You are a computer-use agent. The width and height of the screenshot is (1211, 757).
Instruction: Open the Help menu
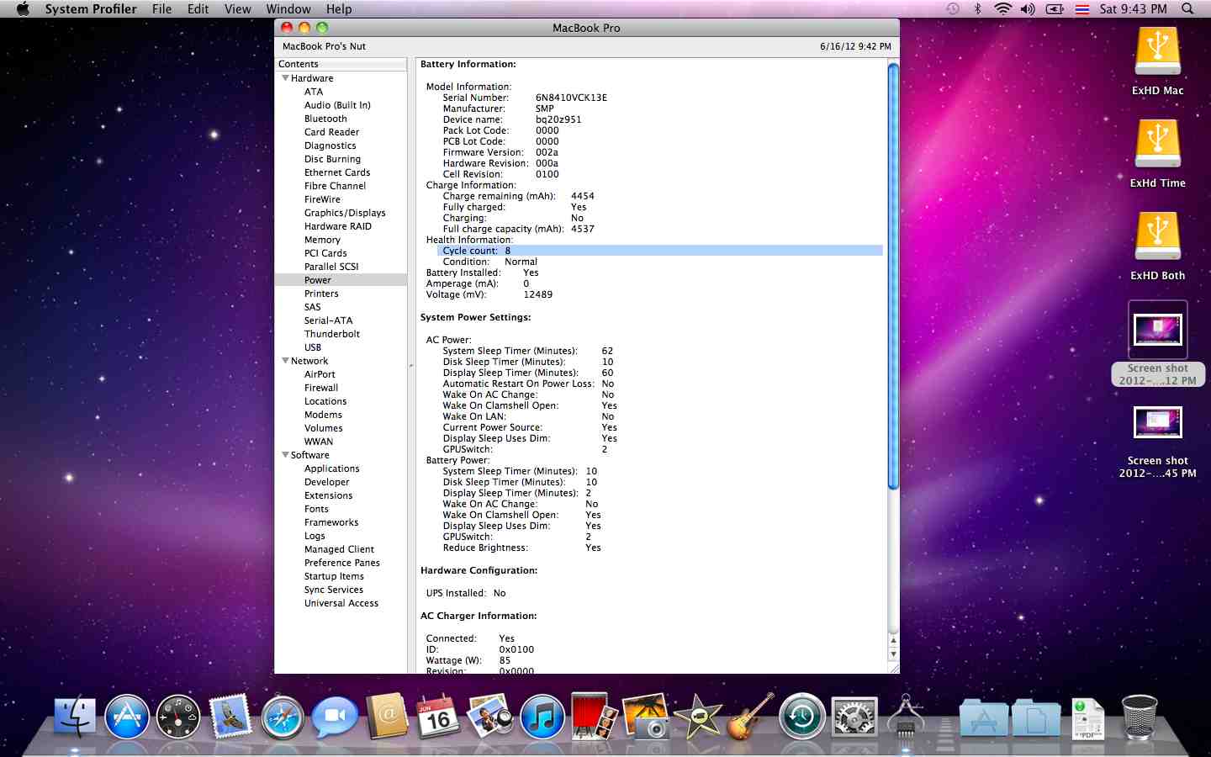pos(339,9)
